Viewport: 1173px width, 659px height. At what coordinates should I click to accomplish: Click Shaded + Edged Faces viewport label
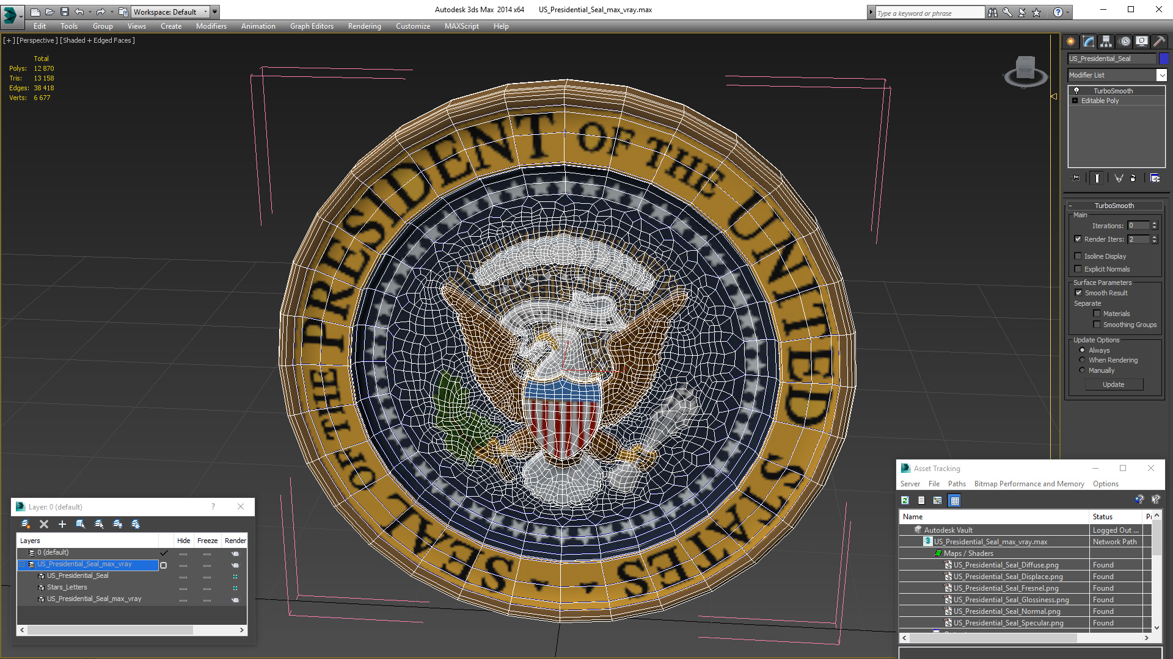[x=97, y=40]
